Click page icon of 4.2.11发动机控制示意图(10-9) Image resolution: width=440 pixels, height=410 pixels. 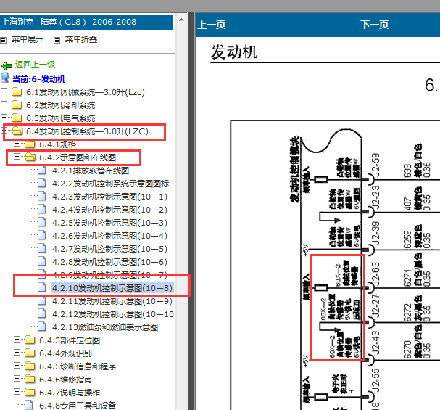coord(42,301)
